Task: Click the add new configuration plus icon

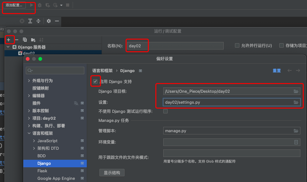Action: coord(9,40)
